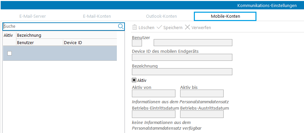
Task: Click the Bezeichnung input field
Action: point(182,72)
